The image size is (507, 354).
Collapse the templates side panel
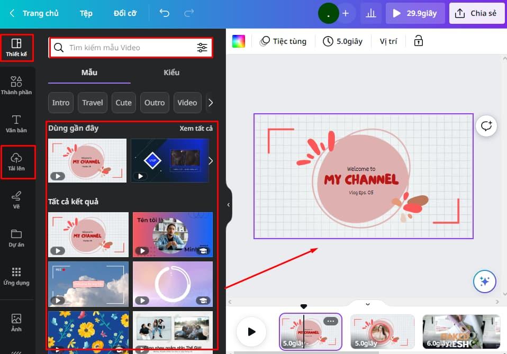(x=229, y=205)
